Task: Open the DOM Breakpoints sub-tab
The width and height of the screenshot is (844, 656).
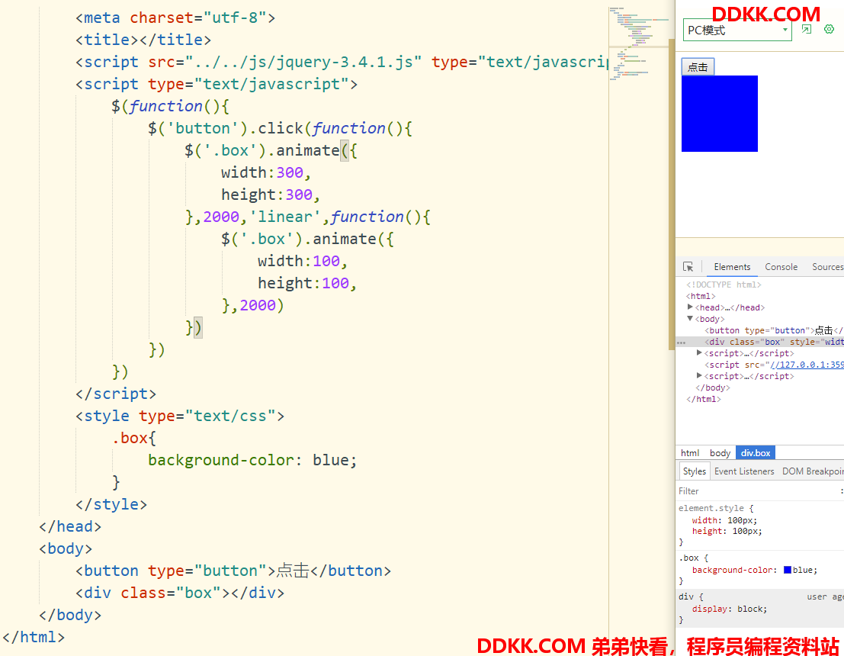Action: 812,471
